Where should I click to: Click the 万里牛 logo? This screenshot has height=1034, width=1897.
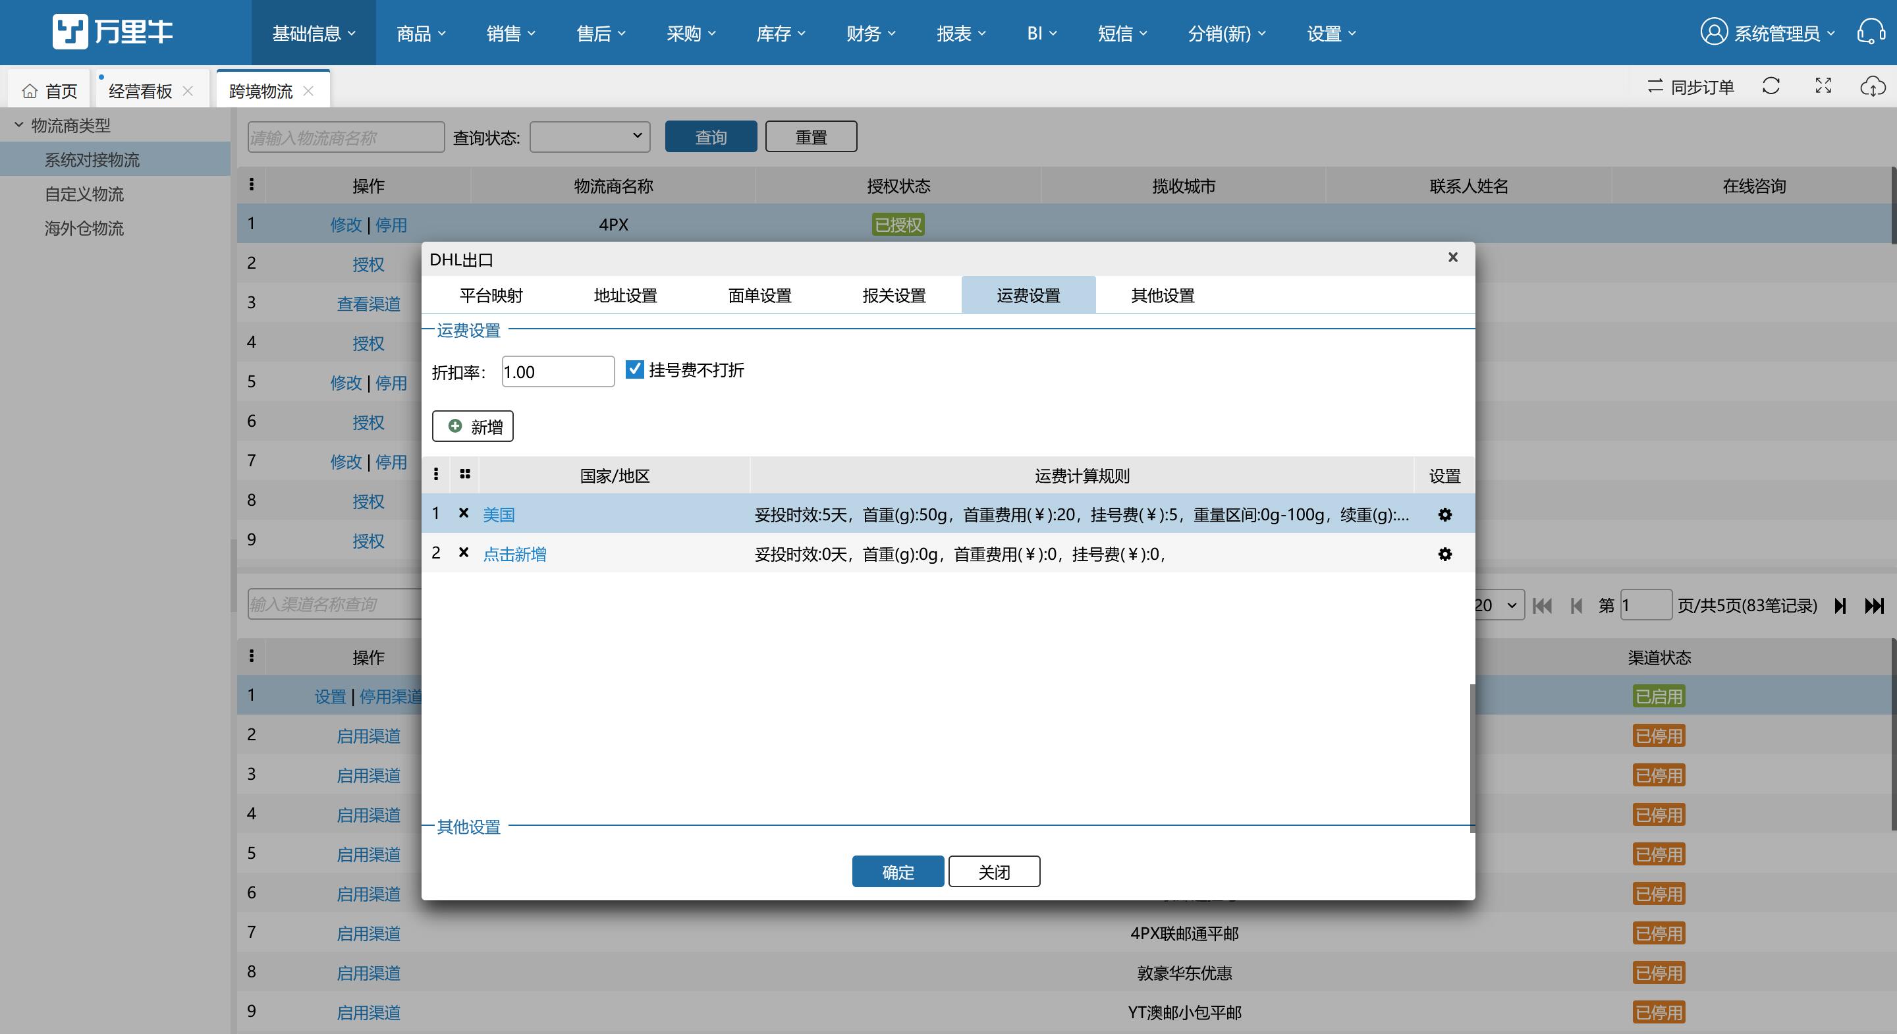coord(113,32)
